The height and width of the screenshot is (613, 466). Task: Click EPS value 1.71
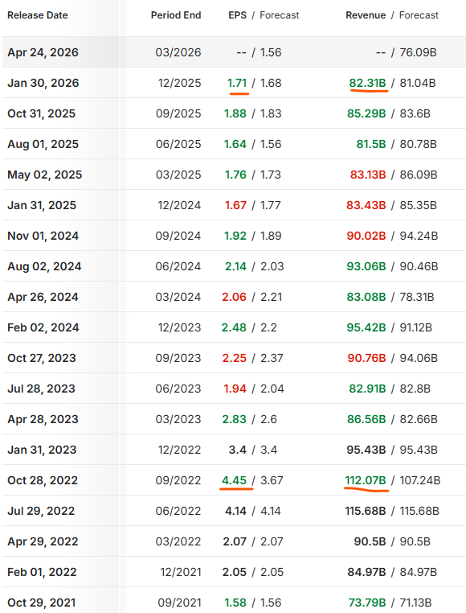(x=237, y=83)
